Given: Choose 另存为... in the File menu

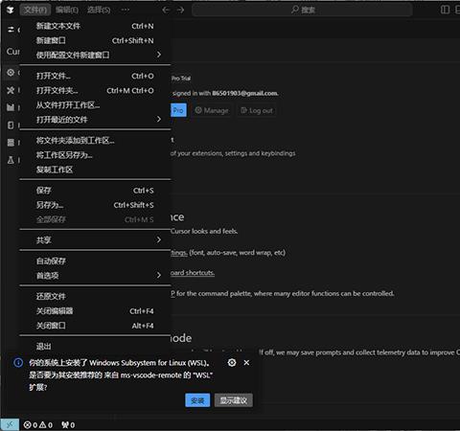Looking at the screenshot, I should [95, 205].
